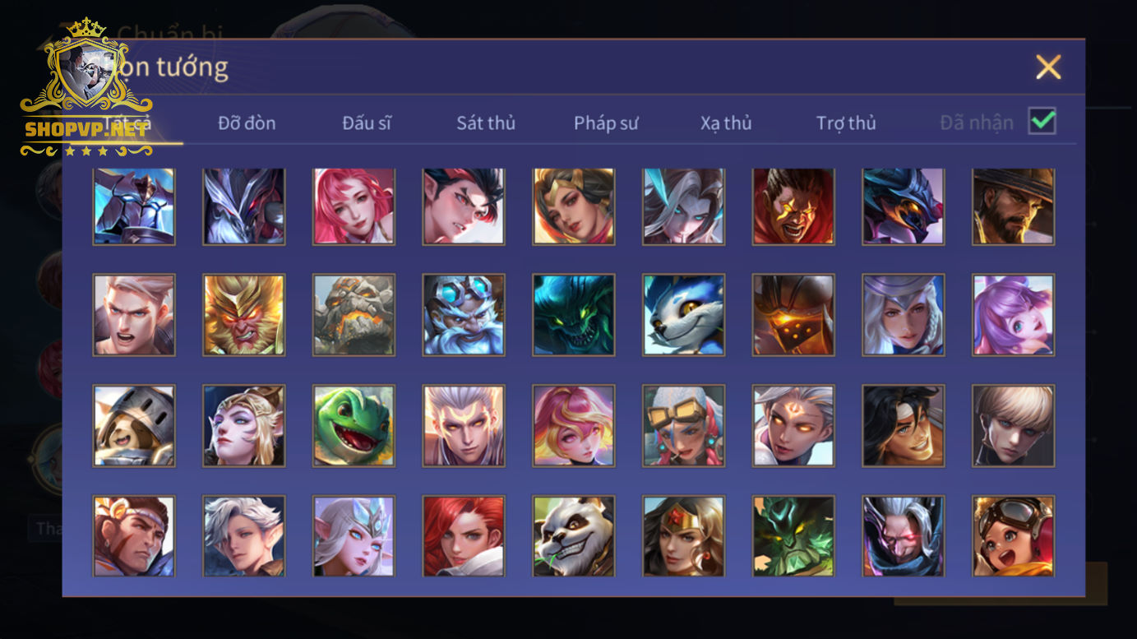1137x639 pixels.
Task: Choose the girl with aviator goggles
Action: click(1014, 536)
